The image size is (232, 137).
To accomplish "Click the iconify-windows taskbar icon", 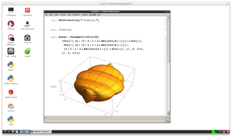I will pyautogui.click(x=17, y=132).
